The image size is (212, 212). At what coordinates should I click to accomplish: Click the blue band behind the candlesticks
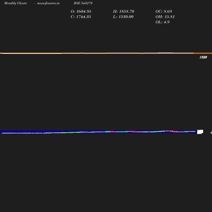point(98,132)
